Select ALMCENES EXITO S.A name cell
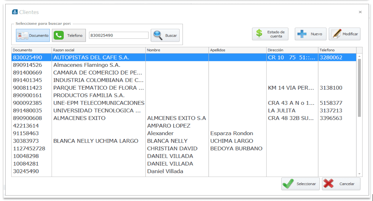This screenshot has height=201, width=373. [176, 118]
